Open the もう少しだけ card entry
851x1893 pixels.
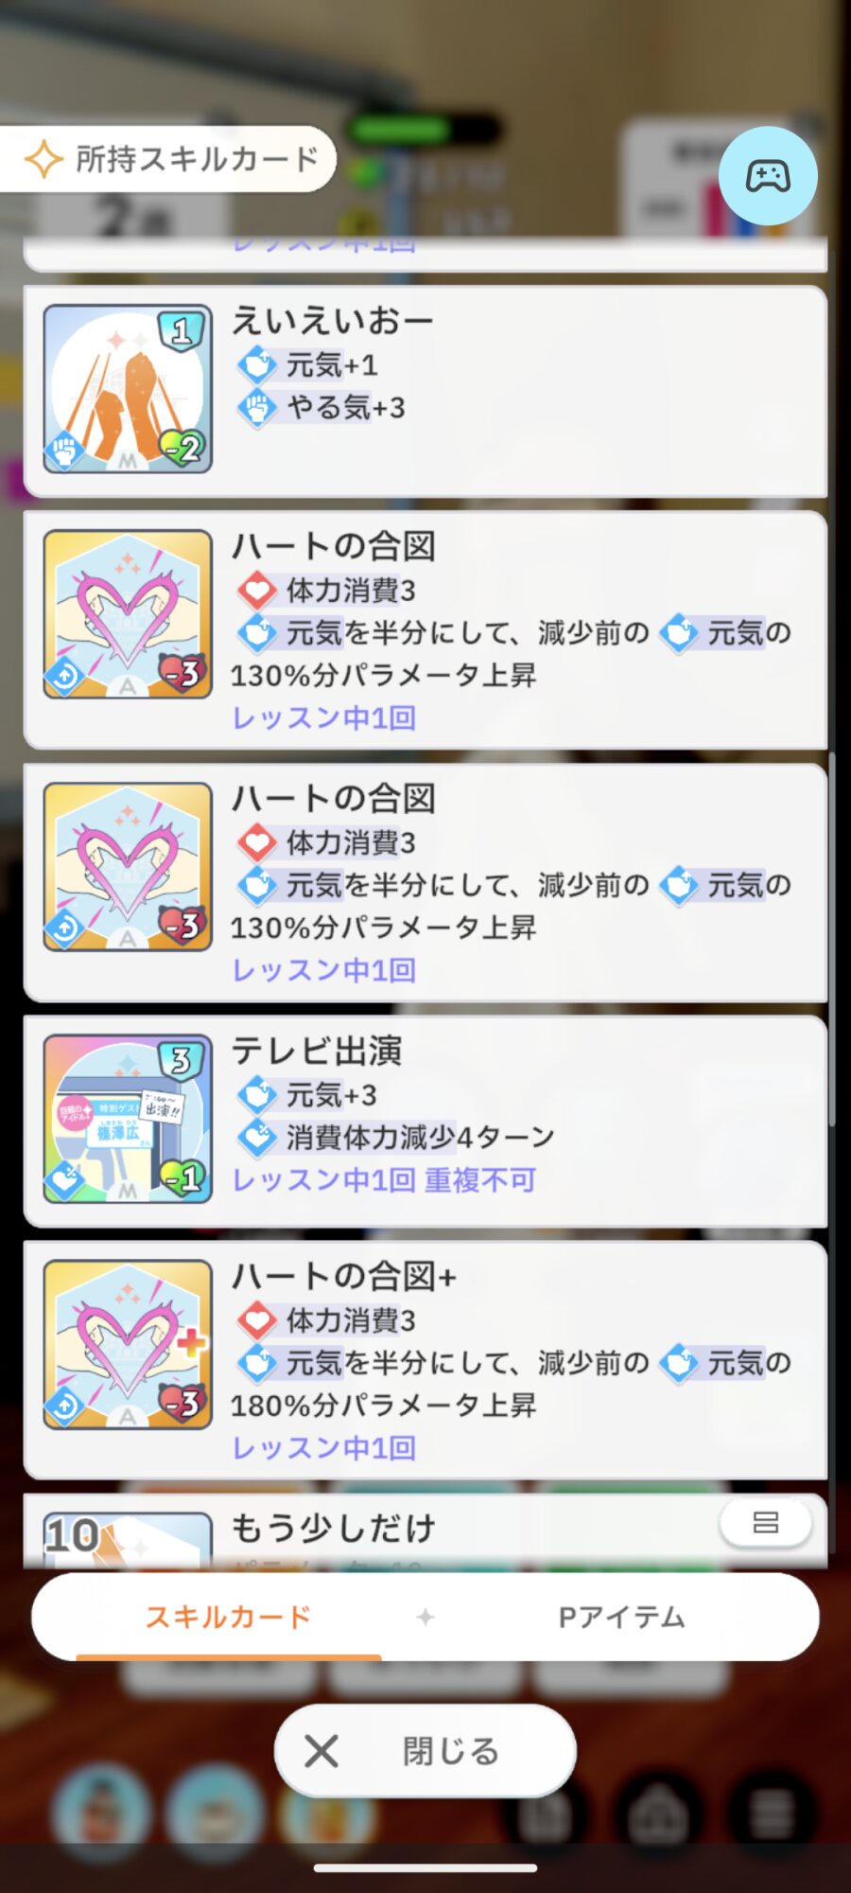(425, 1531)
